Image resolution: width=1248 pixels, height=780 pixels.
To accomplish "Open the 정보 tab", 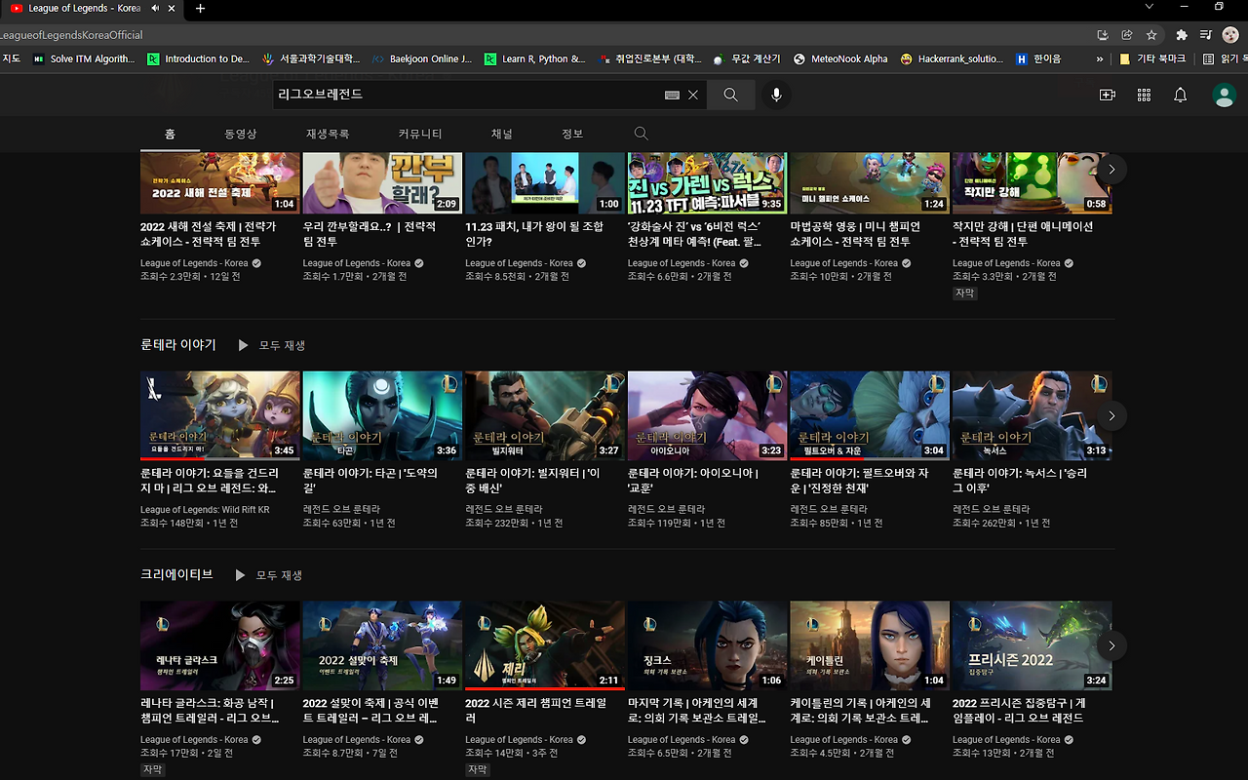I will [572, 134].
